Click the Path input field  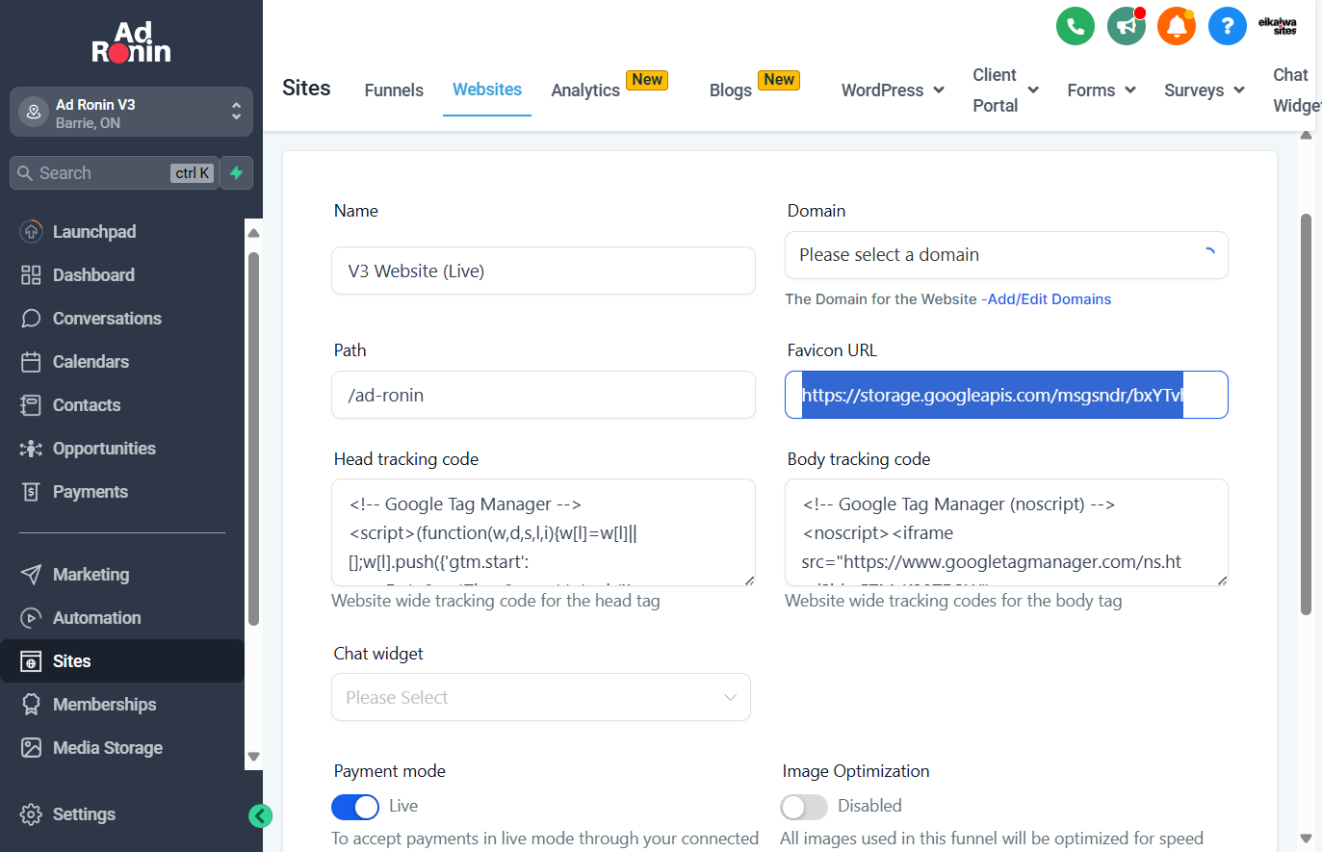[543, 395]
